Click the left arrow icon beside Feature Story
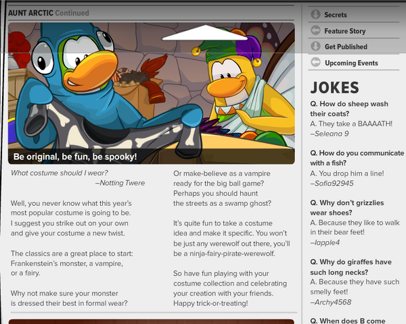This screenshot has width=406, height=324. 315,30
